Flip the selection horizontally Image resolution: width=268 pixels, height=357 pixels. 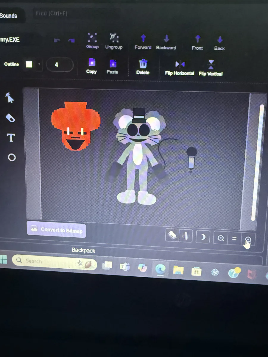180,68
